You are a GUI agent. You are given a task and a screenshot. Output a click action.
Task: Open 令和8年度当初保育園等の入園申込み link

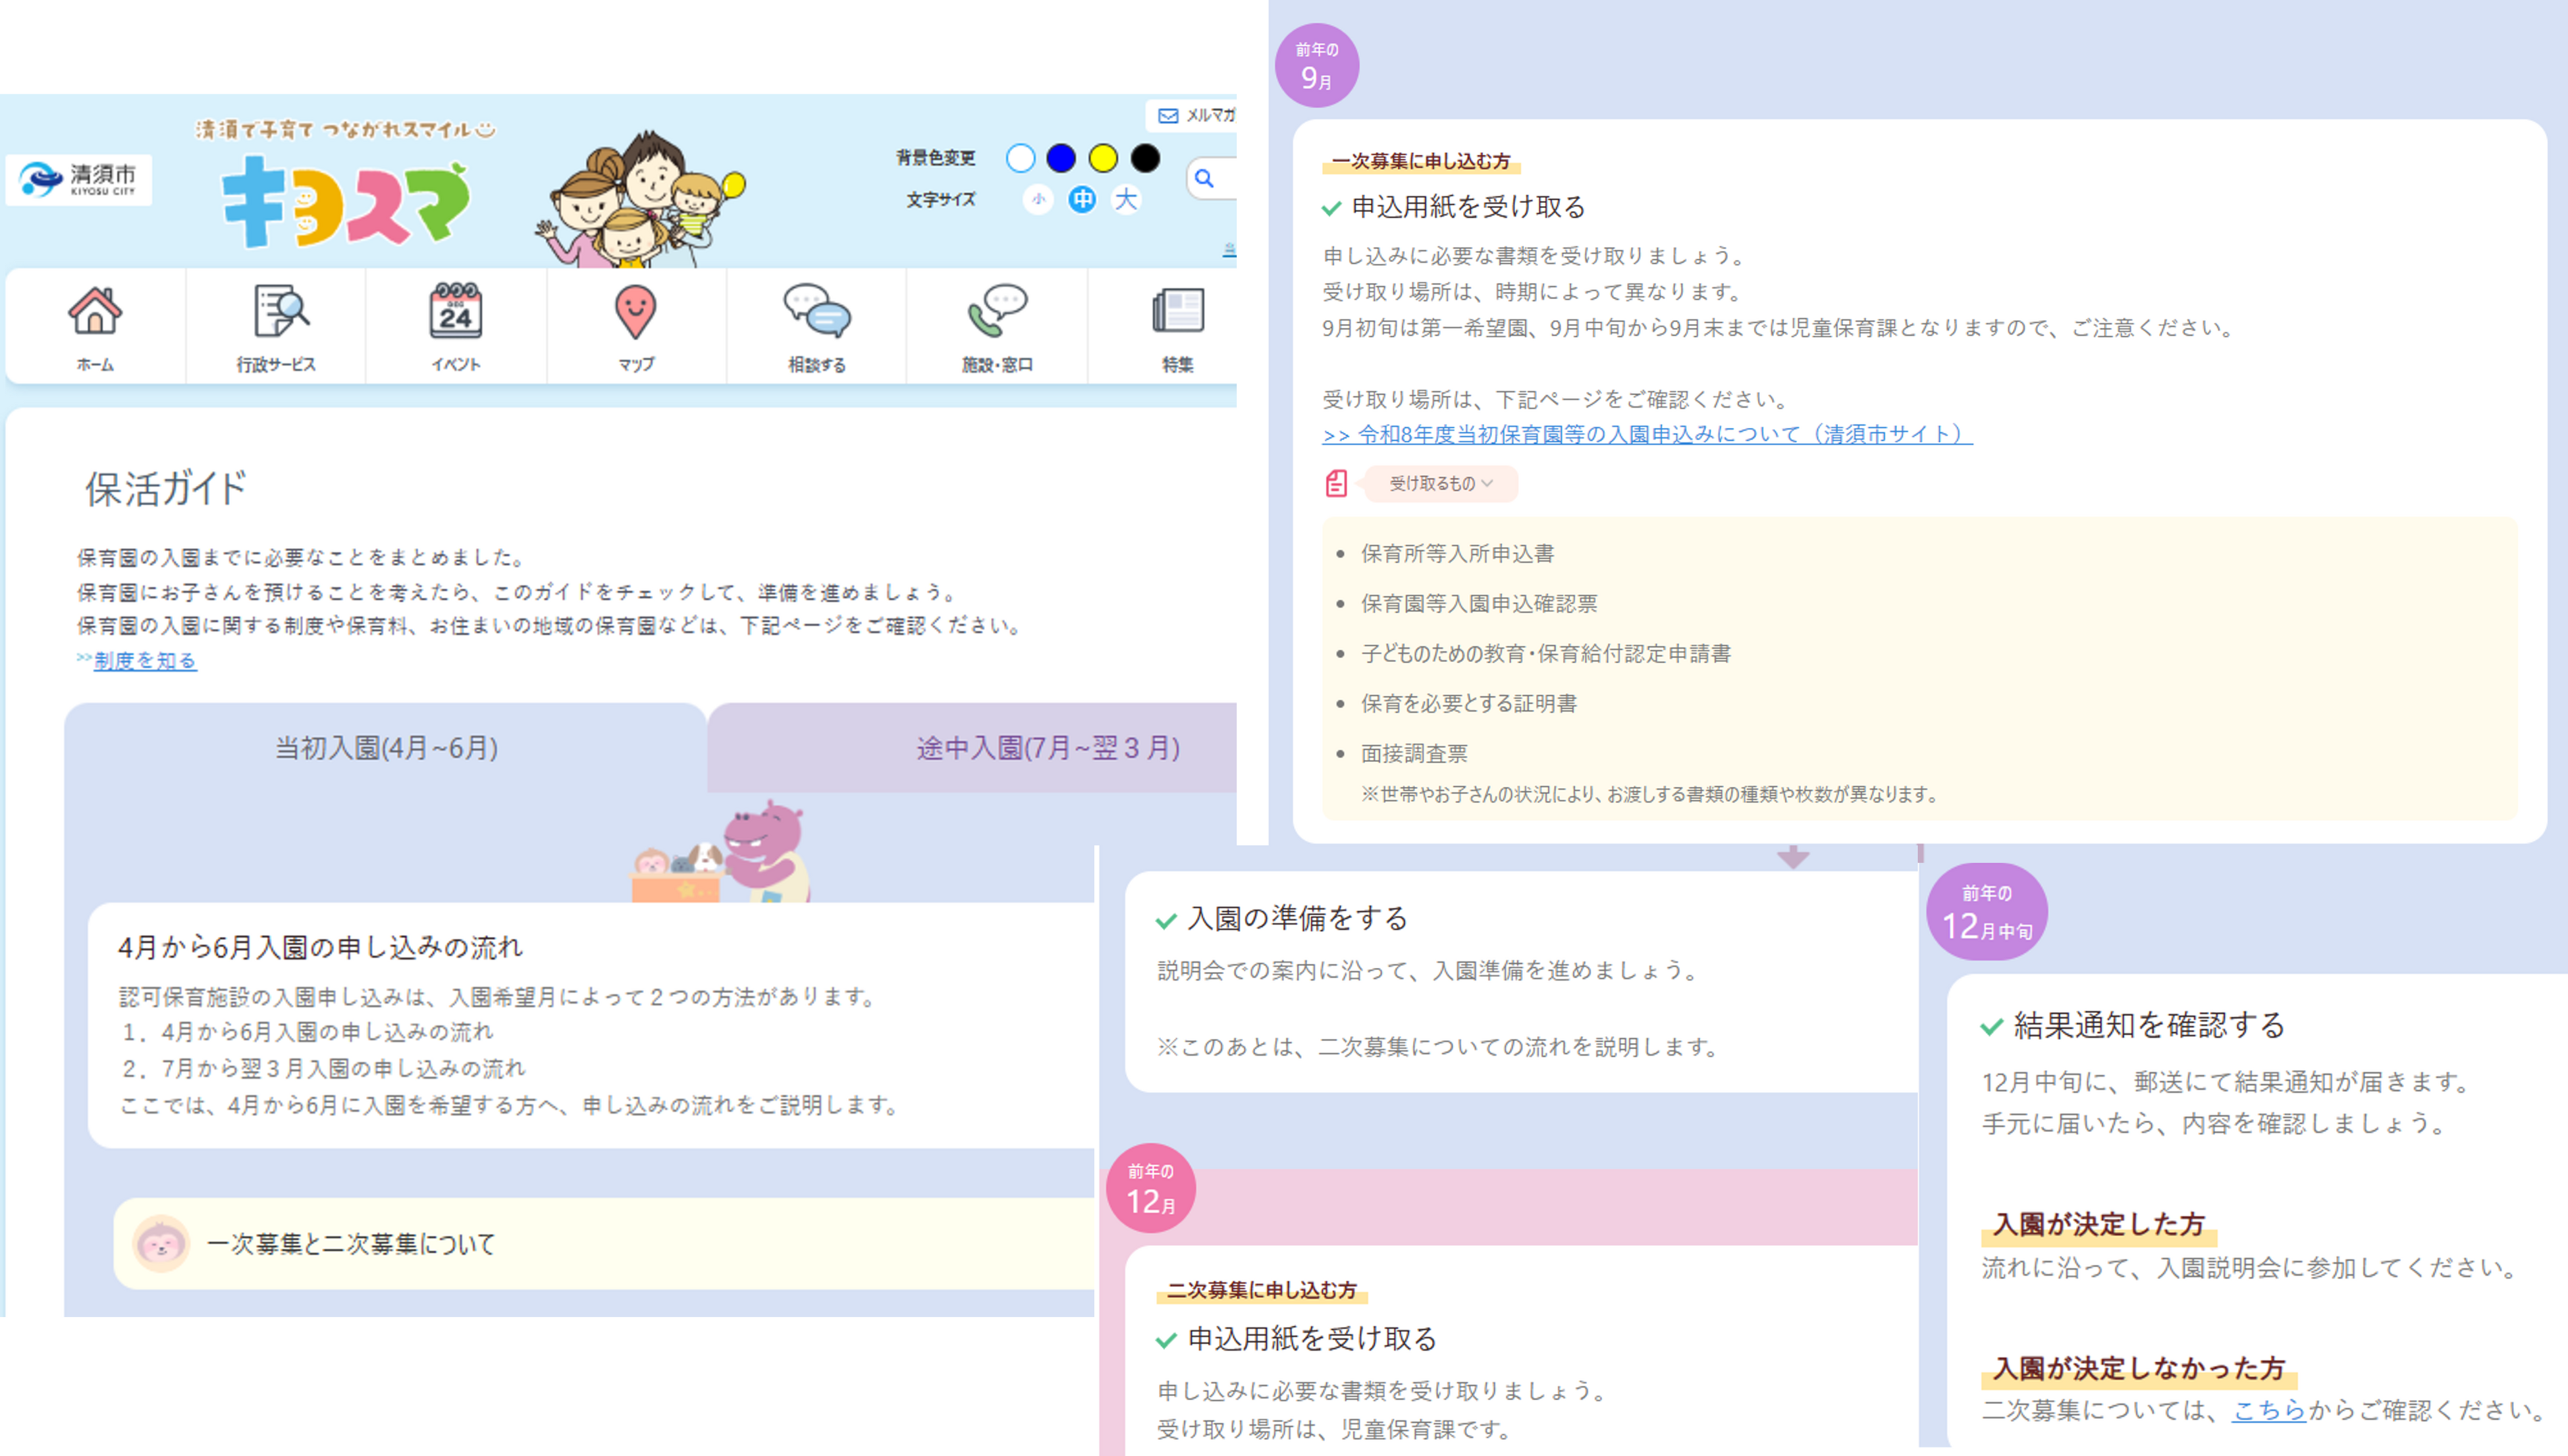[1646, 435]
